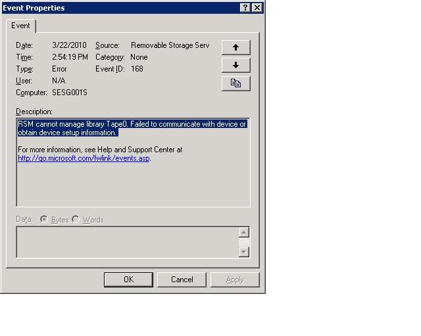Click the OK button
This screenshot has height=336, width=421.
tap(128, 280)
